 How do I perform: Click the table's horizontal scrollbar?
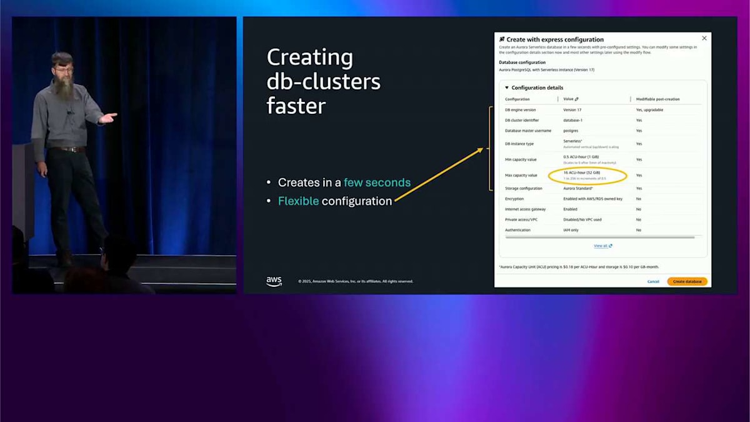pyautogui.click(x=599, y=238)
